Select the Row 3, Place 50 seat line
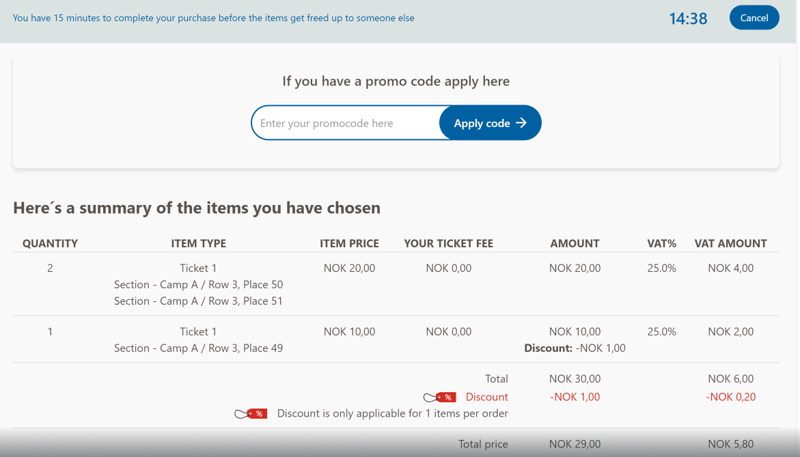 tap(199, 285)
